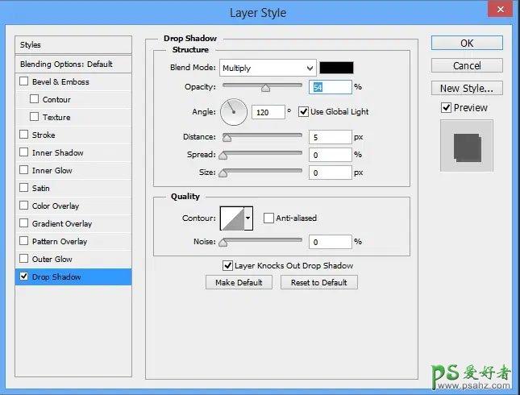Toggle the Preview checkbox off
This screenshot has width=520, height=395.
[x=446, y=108]
